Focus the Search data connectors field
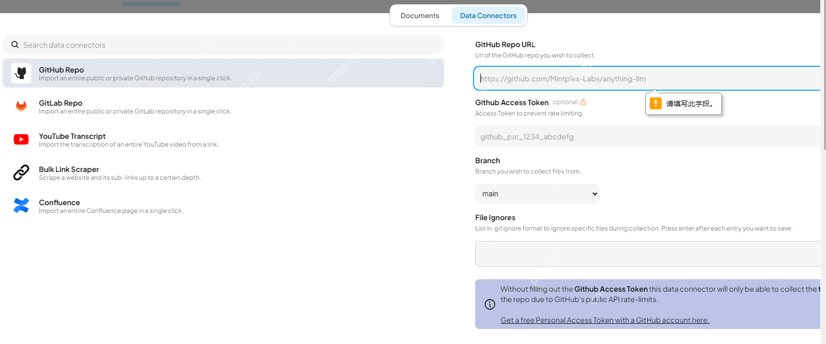 223,45
